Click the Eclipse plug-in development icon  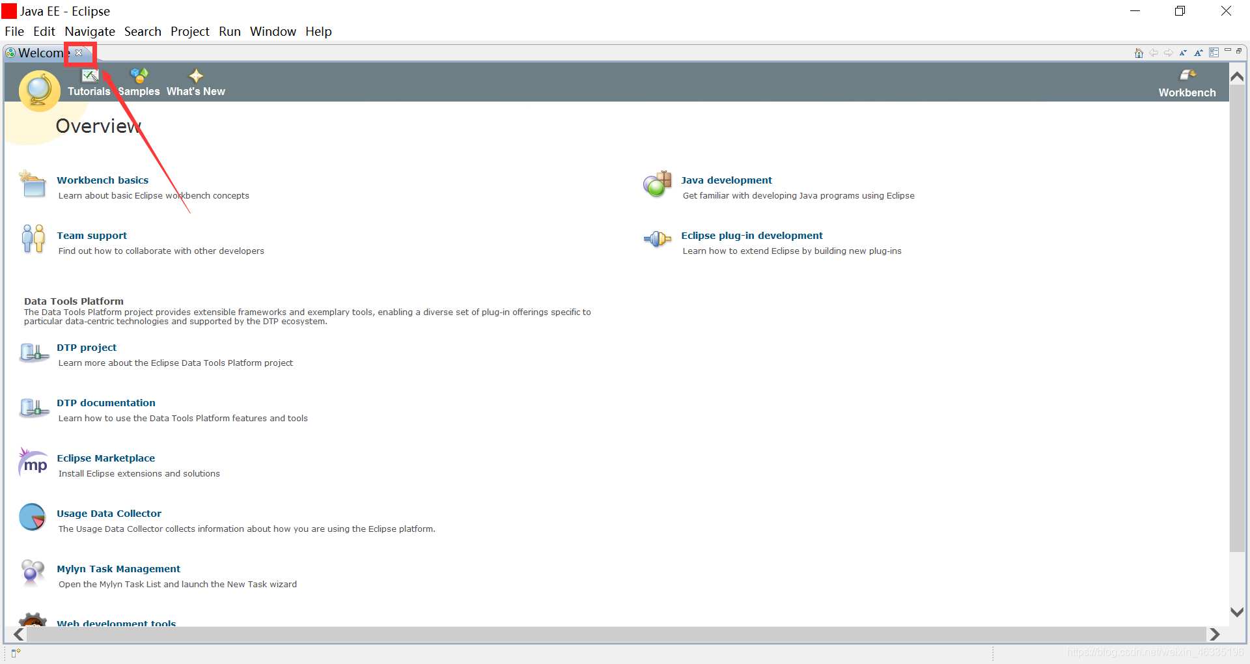(657, 240)
